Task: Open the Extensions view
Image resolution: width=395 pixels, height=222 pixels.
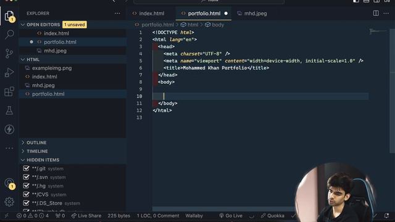Action: (9, 91)
